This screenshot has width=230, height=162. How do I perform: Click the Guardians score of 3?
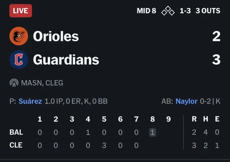[216, 59]
